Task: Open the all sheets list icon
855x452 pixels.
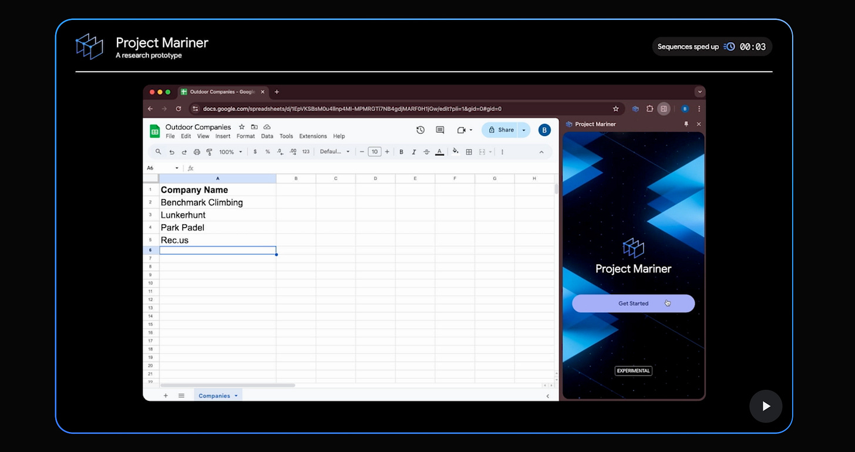Action: coord(181,396)
